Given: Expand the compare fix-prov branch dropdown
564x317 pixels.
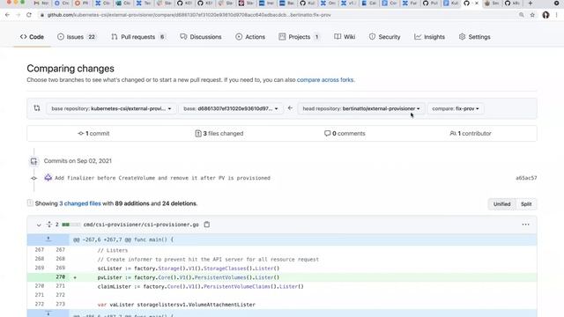Looking at the screenshot, I should click(456, 108).
